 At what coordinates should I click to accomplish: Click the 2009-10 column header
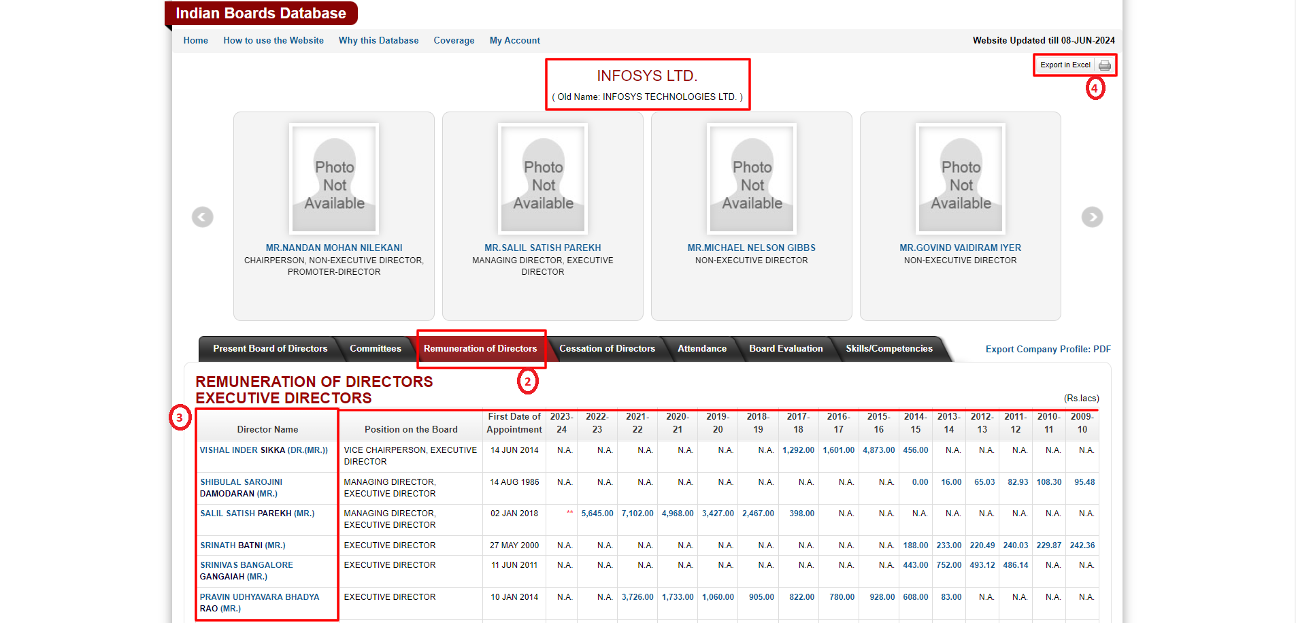click(1082, 423)
